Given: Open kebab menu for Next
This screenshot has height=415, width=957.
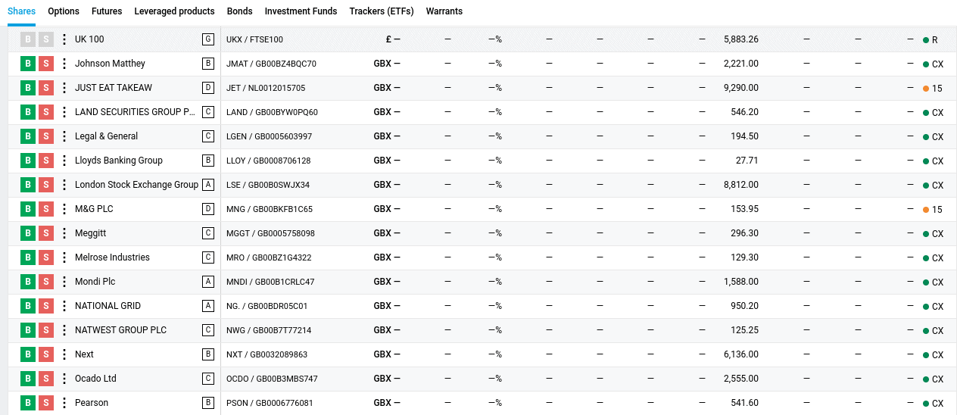Looking at the screenshot, I should point(64,354).
